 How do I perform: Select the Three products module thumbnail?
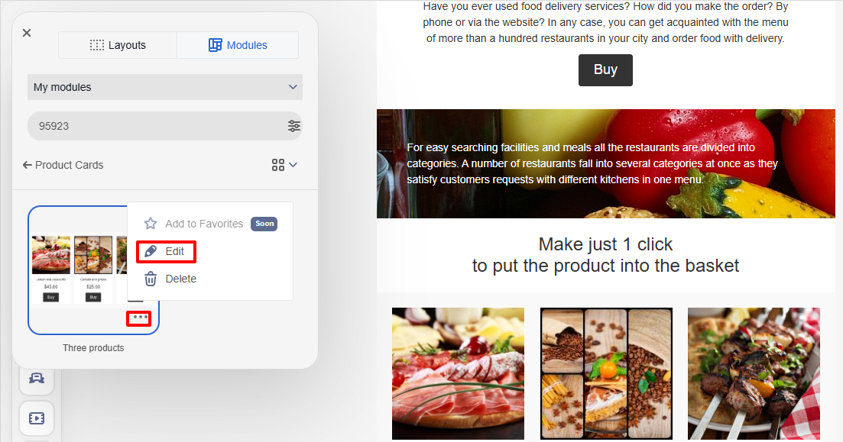click(x=78, y=269)
